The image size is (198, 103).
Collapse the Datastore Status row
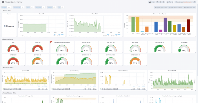(7, 39)
